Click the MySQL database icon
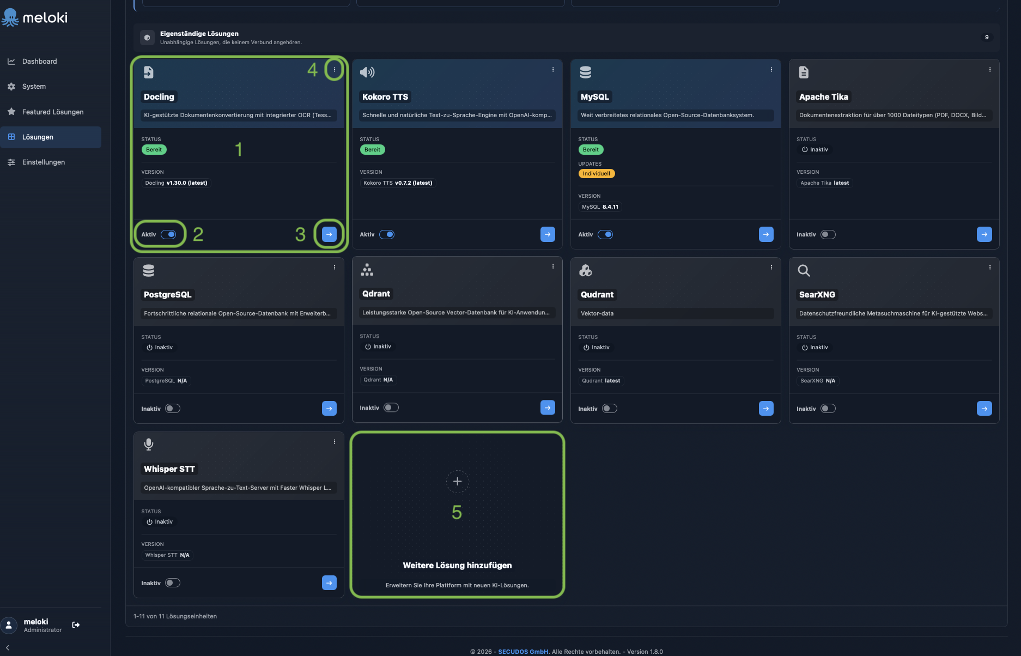The height and width of the screenshot is (656, 1021). [586, 72]
